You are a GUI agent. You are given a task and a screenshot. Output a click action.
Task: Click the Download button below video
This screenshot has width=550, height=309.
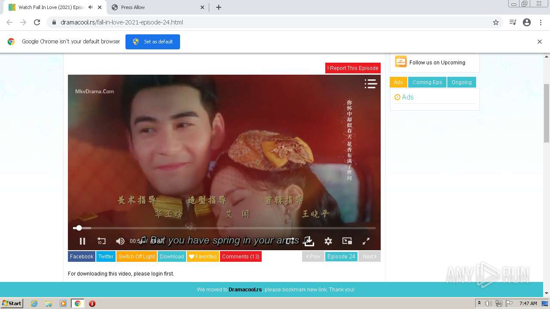tap(172, 257)
